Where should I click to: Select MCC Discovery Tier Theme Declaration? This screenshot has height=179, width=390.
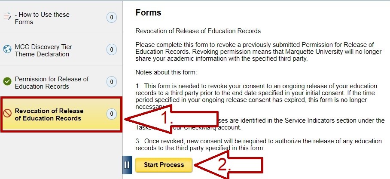(x=43, y=50)
